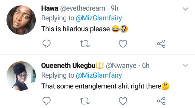Open Hawa's profile picture
This screenshot has height=108, width=195.
21,20
